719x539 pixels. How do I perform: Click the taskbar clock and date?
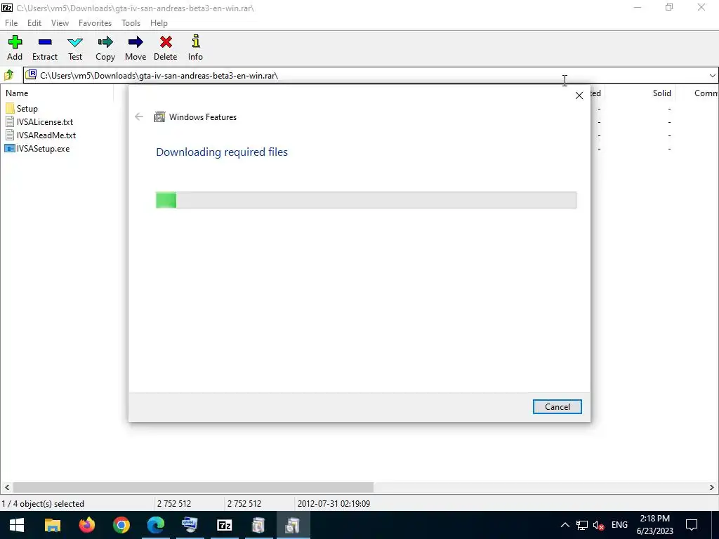(x=655, y=525)
